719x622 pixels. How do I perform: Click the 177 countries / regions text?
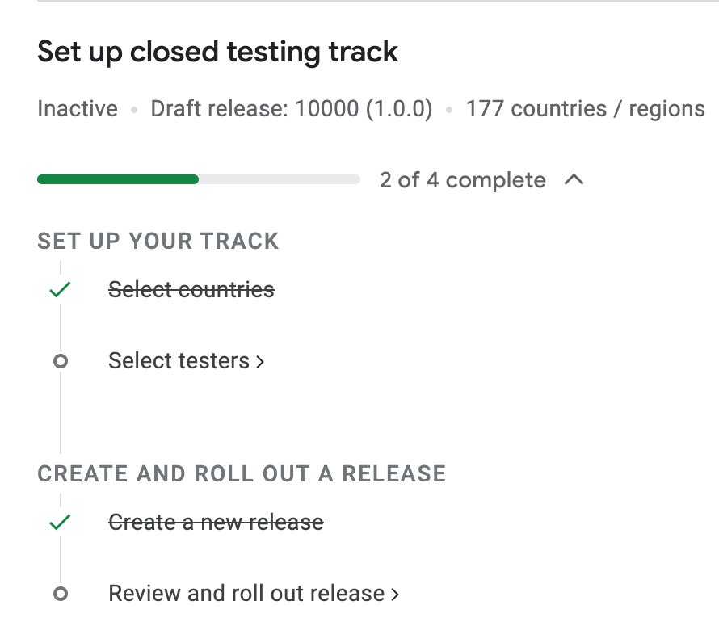pos(585,109)
